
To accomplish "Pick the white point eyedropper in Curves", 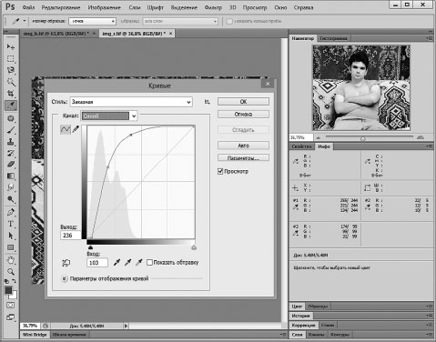I will pos(139,262).
